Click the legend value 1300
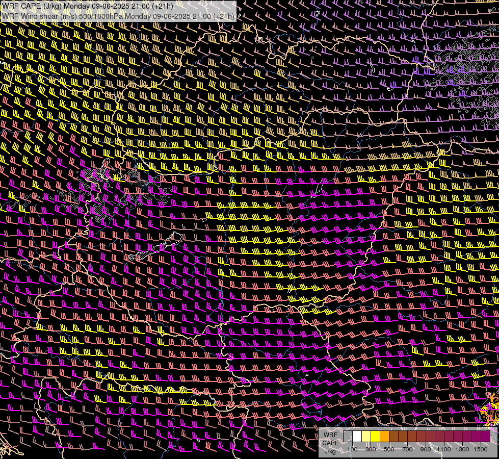The image size is (499, 459). (x=462, y=449)
